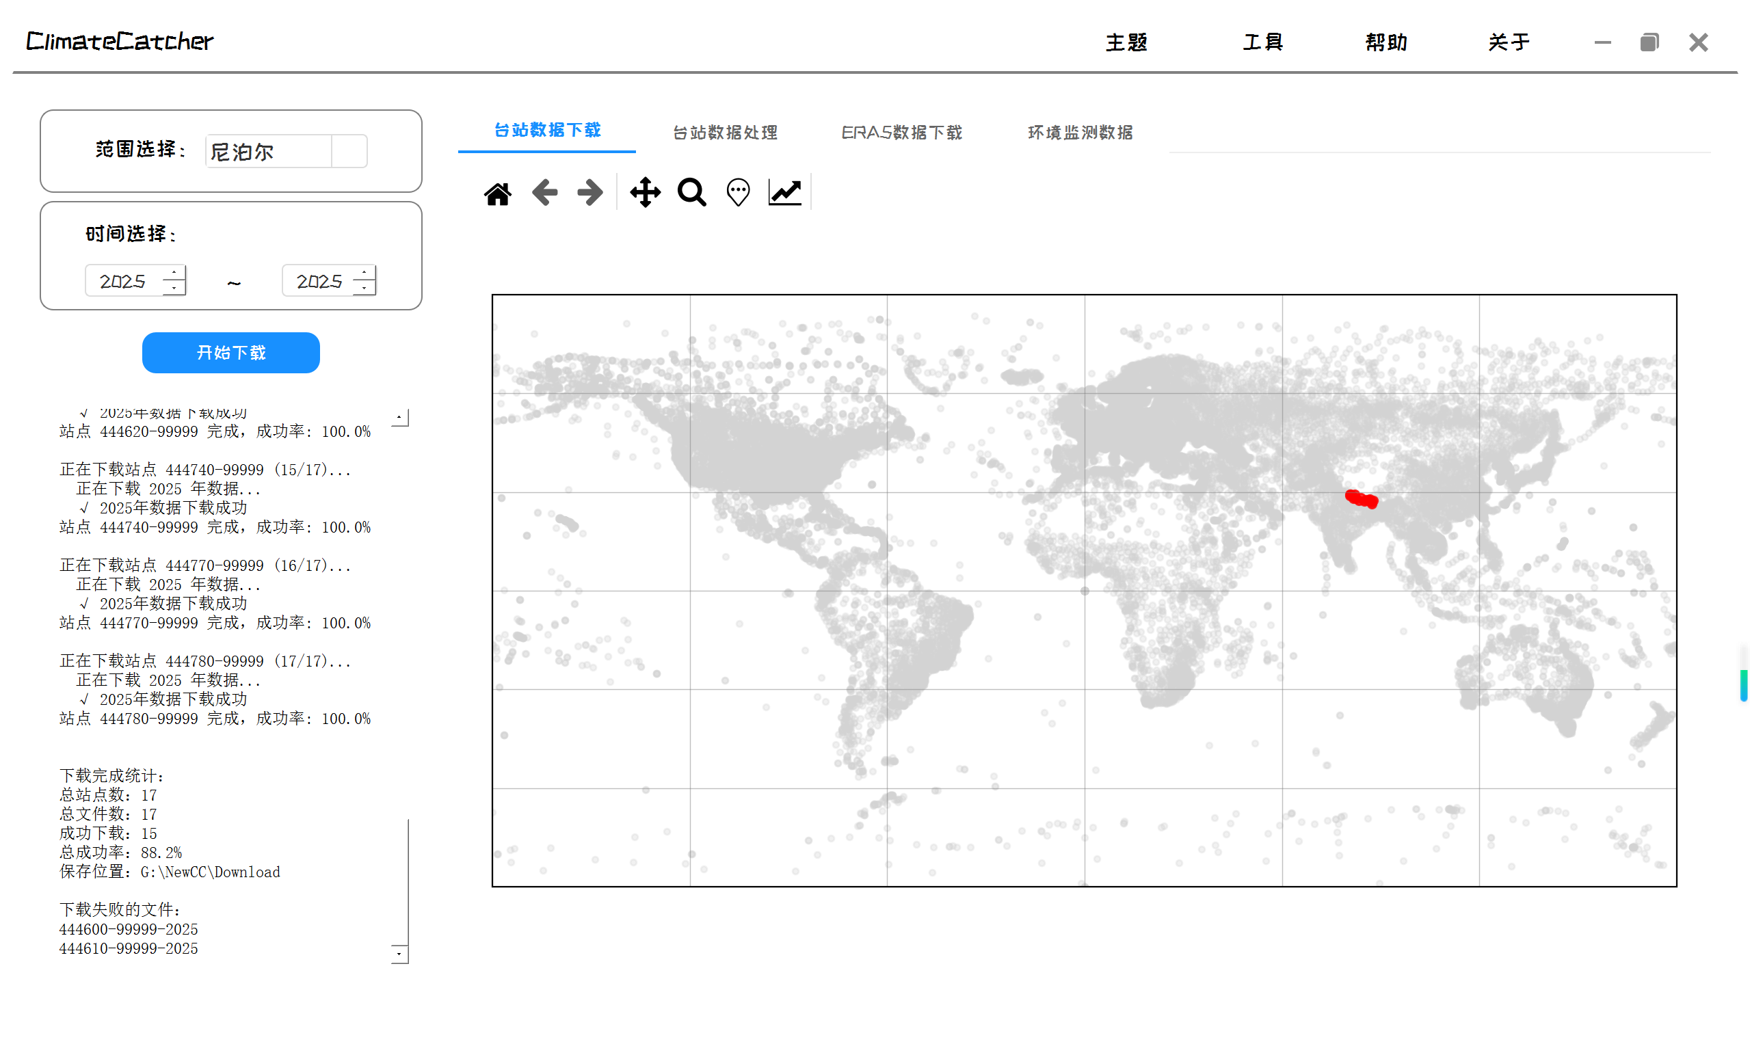1750x1044 pixels.
Task: Click the red Nepal stations on map
Action: [x=1361, y=500]
